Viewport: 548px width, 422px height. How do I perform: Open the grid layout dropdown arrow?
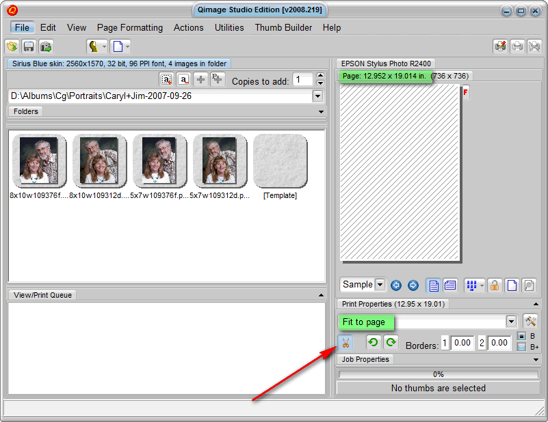482,285
